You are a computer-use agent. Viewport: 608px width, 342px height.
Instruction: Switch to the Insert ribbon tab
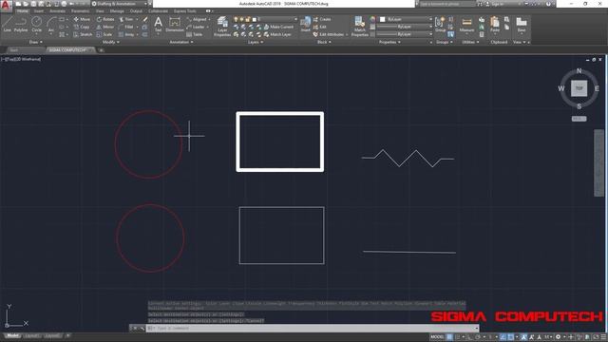[39, 11]
